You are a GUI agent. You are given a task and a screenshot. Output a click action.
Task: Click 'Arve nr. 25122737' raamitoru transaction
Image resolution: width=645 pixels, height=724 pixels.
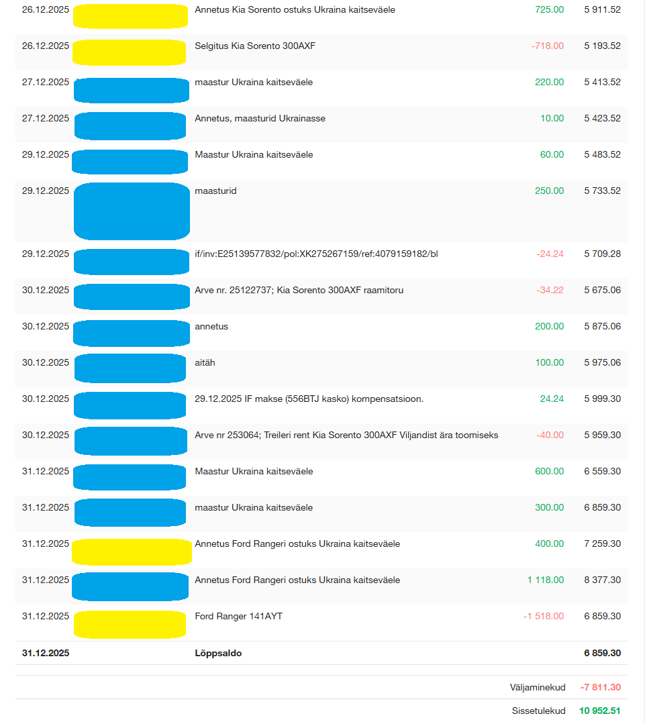[299, 291]
